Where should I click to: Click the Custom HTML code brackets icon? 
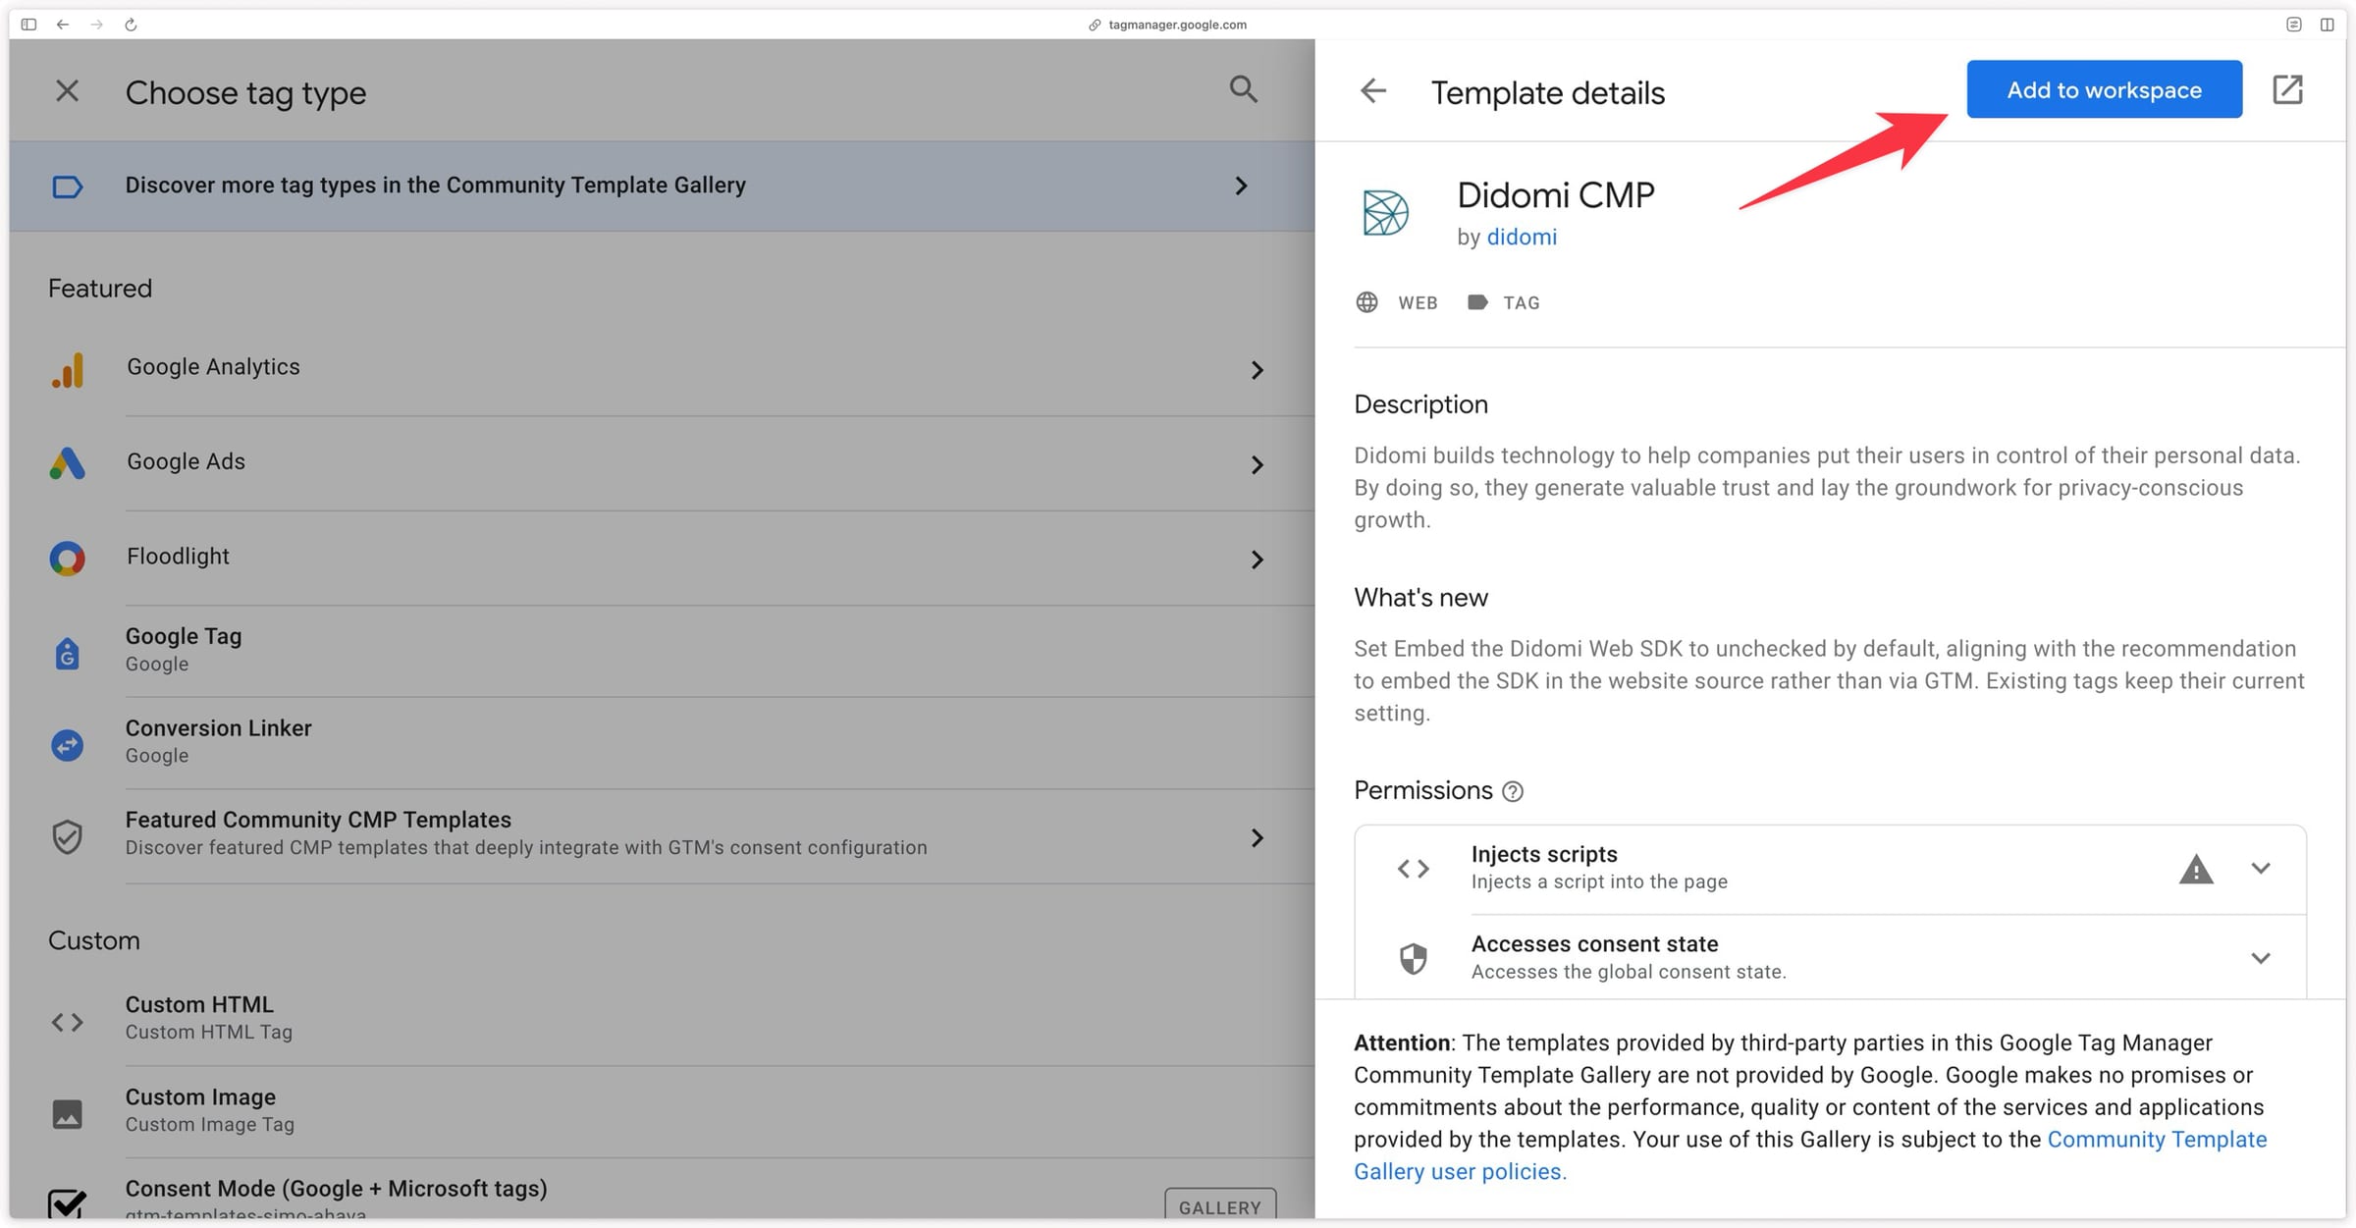(67, 1022)
